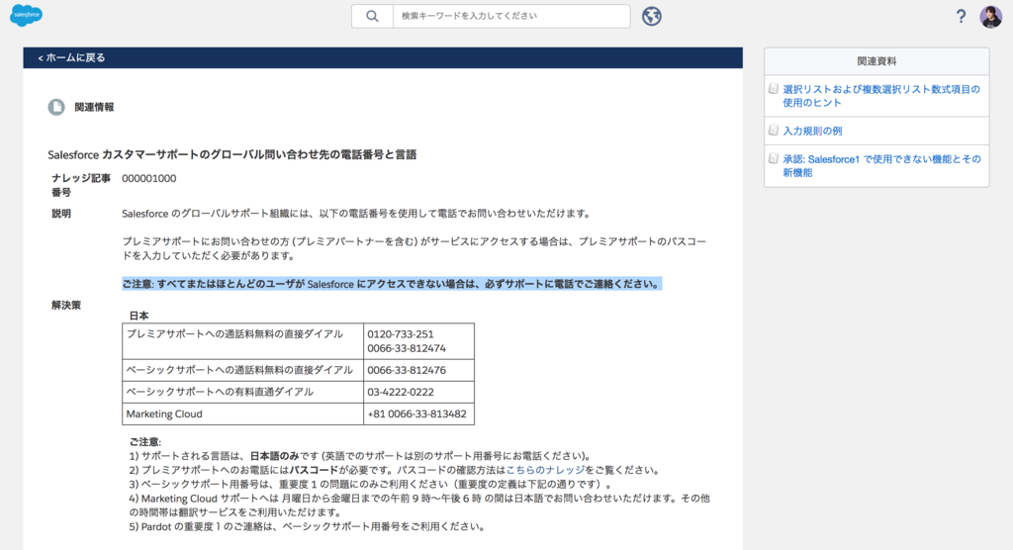
Task: Click the 日本 table heading
Action: [x=138, y=316]
